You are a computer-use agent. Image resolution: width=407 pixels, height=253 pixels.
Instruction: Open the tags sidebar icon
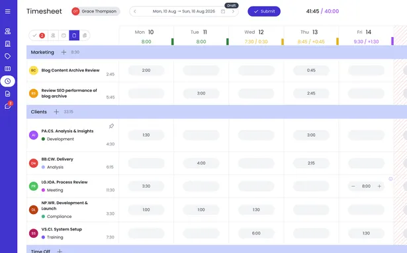tap(7, 56)
